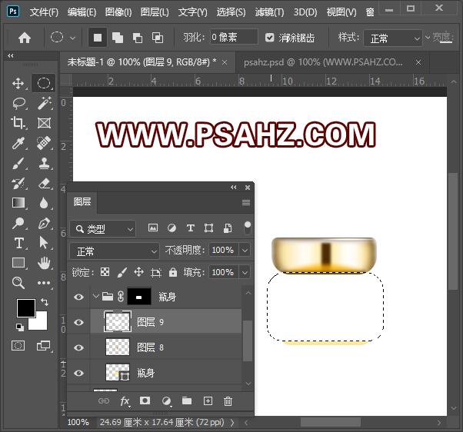Select the Rectangle shape tool

tap(18, 263)
